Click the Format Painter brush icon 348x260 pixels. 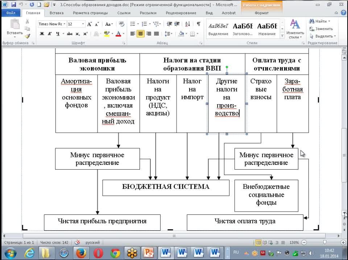(x=28, y=35)
